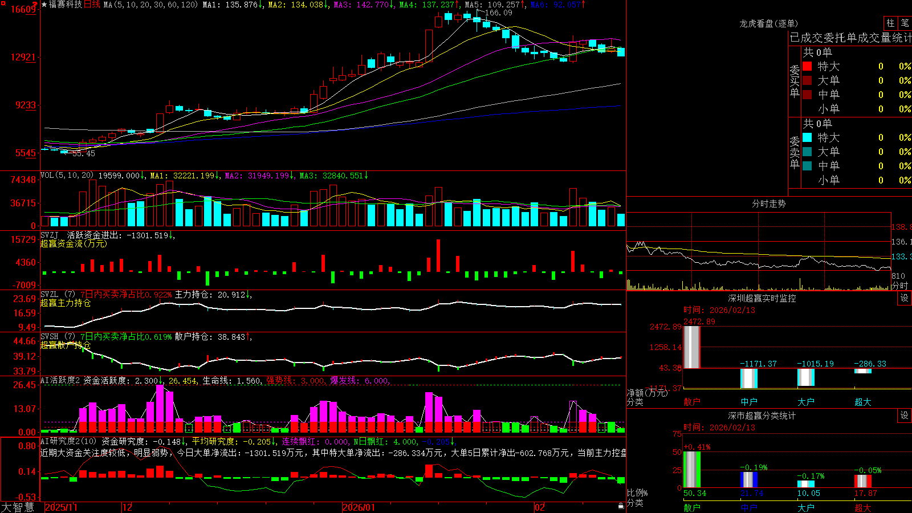This screenshot has height=513, width=912.
Task: Click the 资金研究度: -0.148 value
Action: point(141,441)
